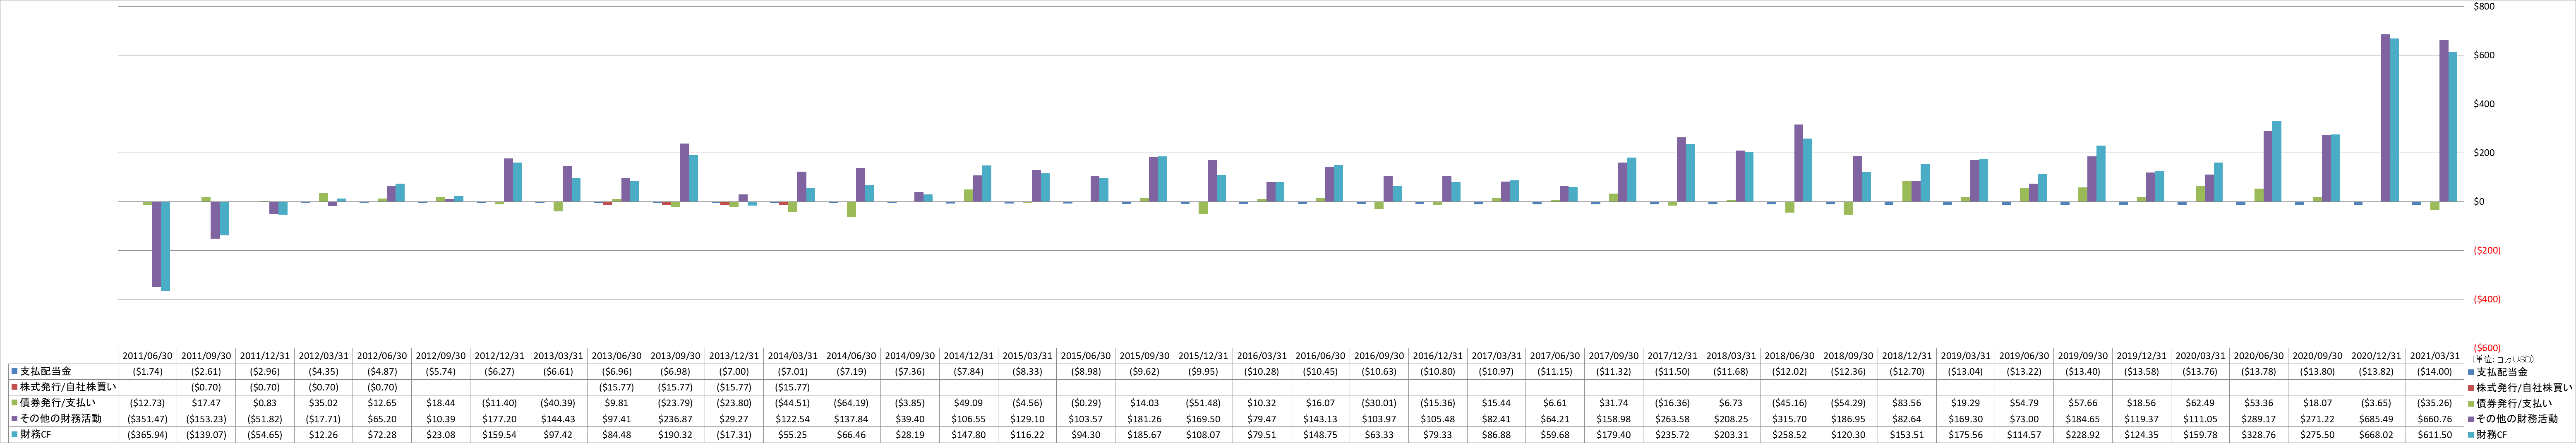This screenshot has height=443, width=2576.
Task: Click the ($35.26) cell for 2021/03/31
Action: pos(2434,403)
